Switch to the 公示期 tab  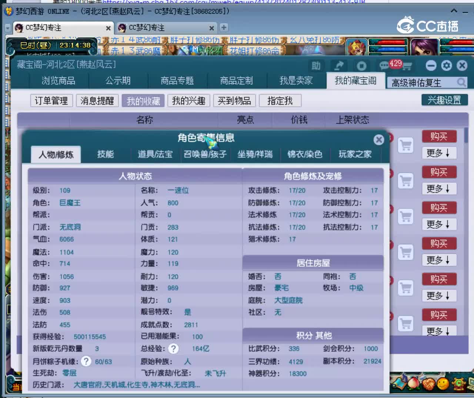coord(118,80)
